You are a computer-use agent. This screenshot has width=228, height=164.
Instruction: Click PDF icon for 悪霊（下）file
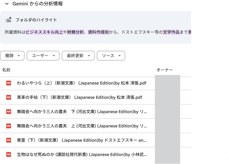(x=9, y=140)
